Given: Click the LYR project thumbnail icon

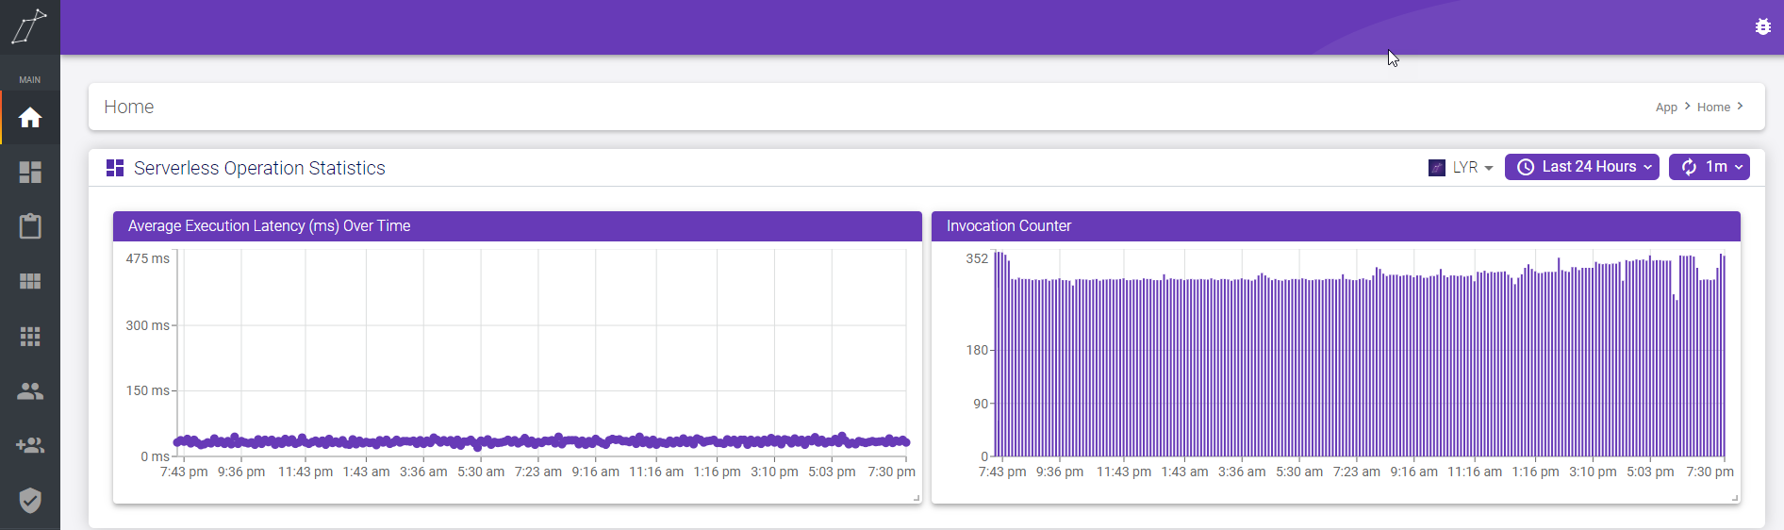Looking at the screenshot, I should [x=1437, y=168].
